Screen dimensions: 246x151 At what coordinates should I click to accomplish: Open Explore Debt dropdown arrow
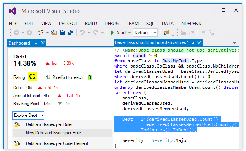point(42,115)
